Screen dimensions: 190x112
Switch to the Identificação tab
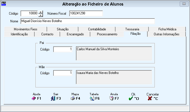tap(19, 34)
